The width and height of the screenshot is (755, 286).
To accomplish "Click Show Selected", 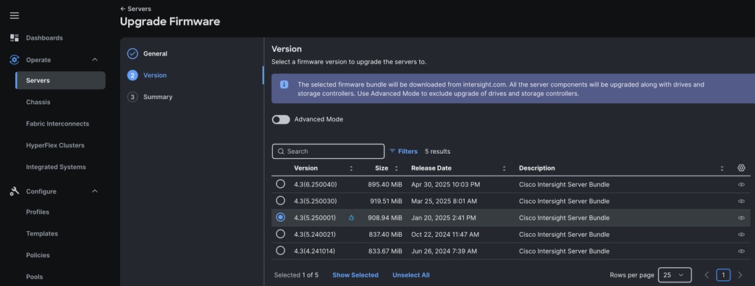I will [x=355, y=275].
